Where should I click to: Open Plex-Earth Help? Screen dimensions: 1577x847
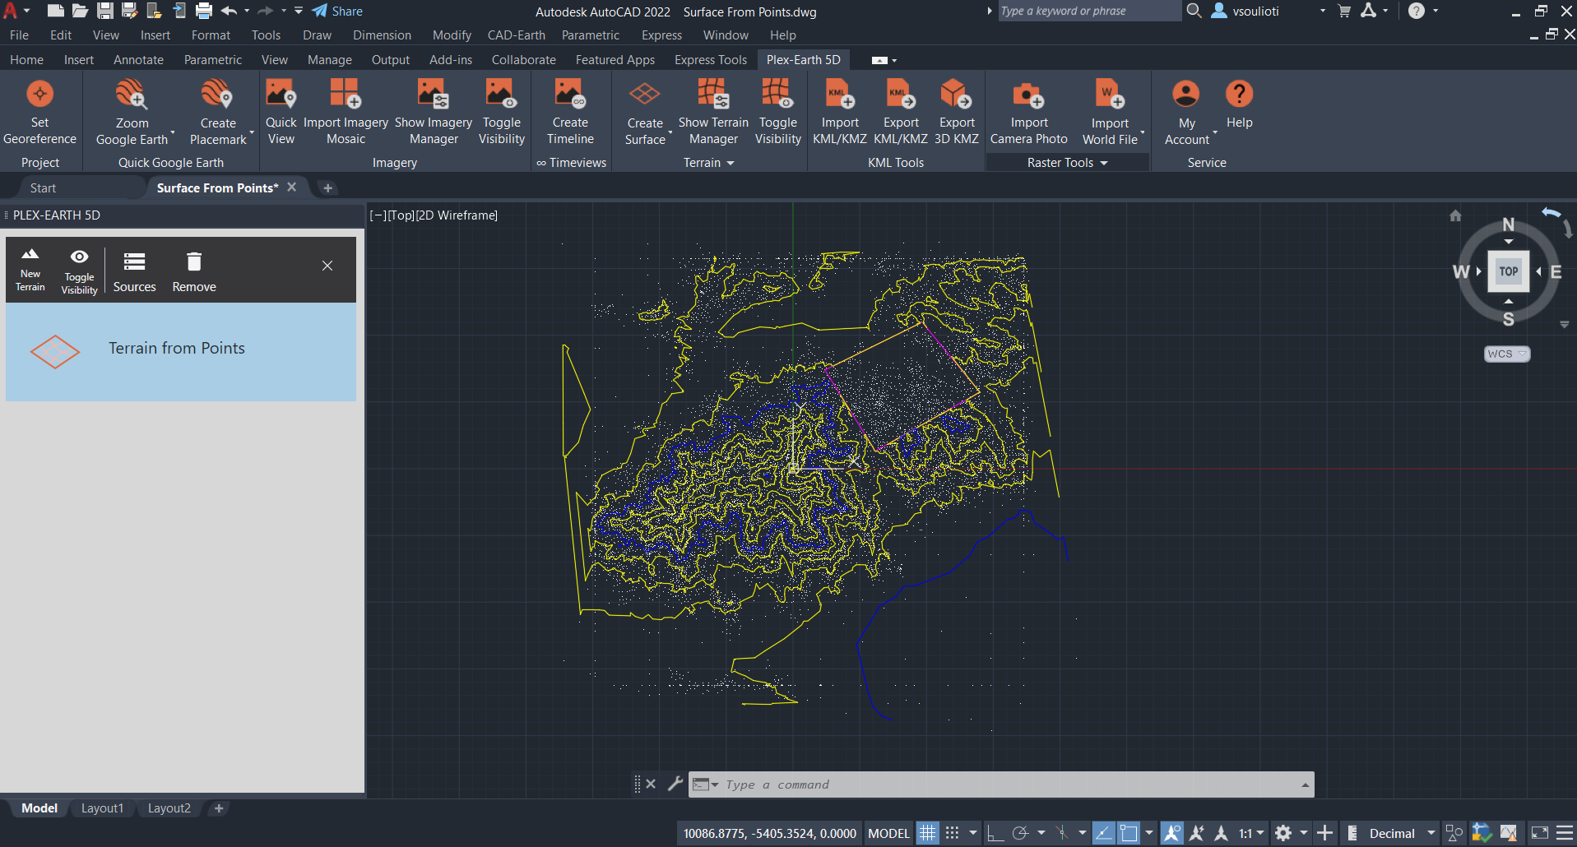[x=1239, y=104]
